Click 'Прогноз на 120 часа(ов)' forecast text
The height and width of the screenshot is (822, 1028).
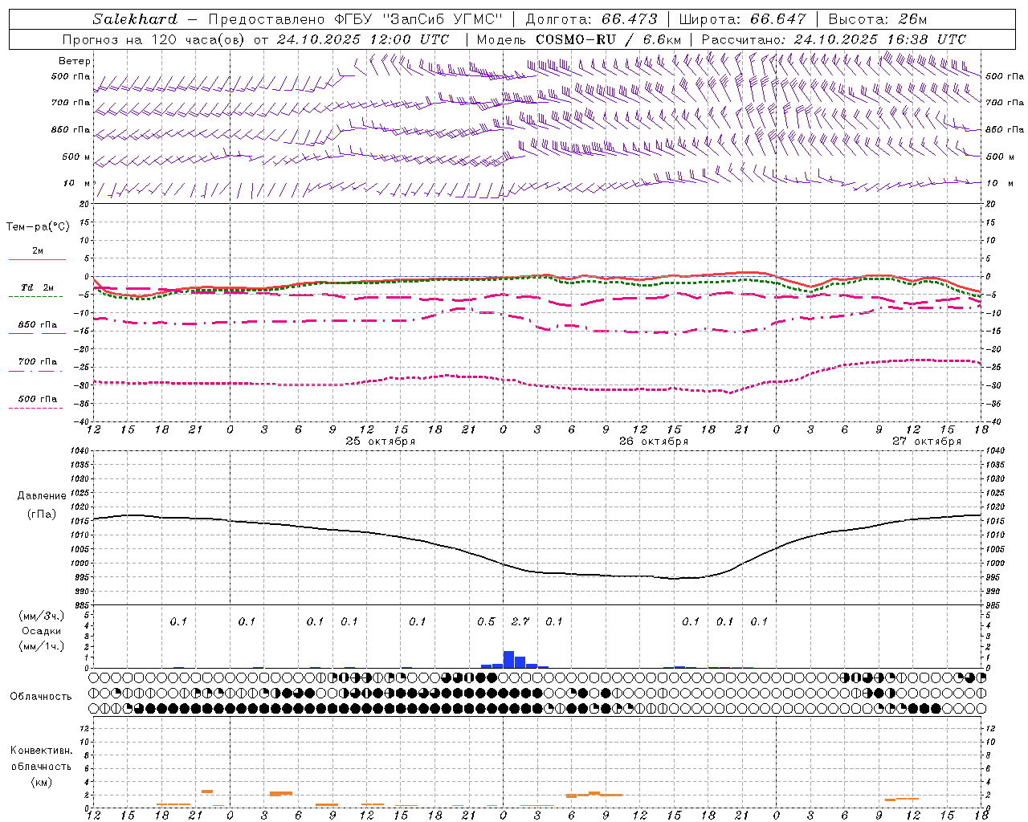pos(154,39)
